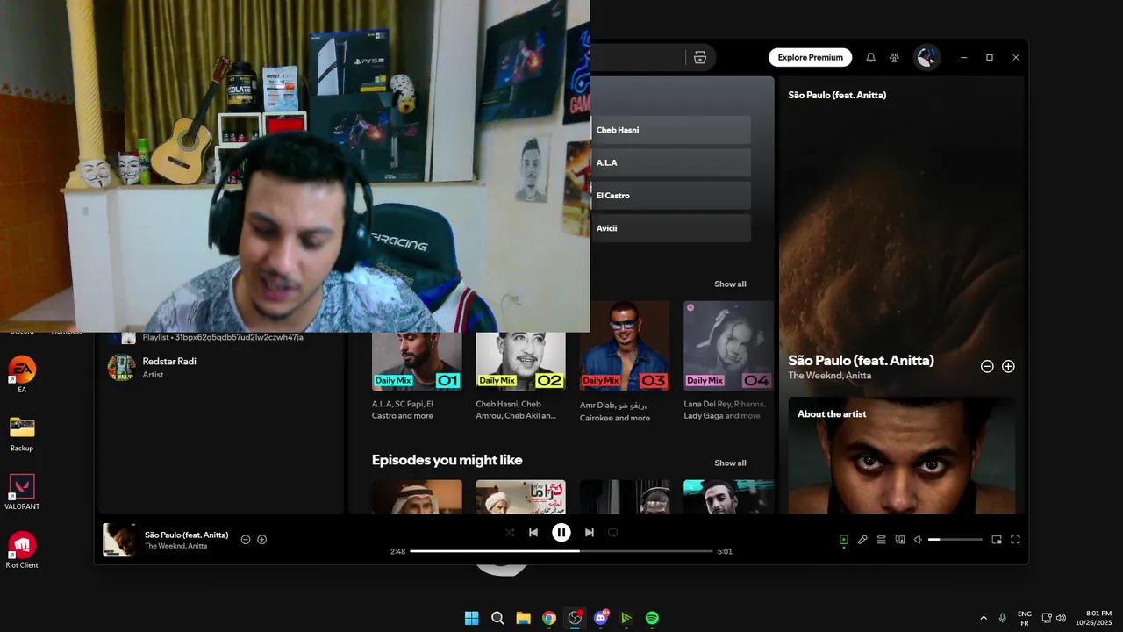Open the notifications bell
This screenshot has height=632, width=1123.
tap(870, 57)
